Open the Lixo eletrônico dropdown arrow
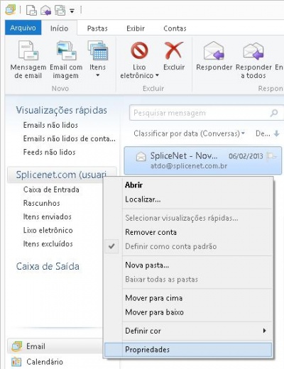This screenshot has width=284, height=369. pos(157,76)
